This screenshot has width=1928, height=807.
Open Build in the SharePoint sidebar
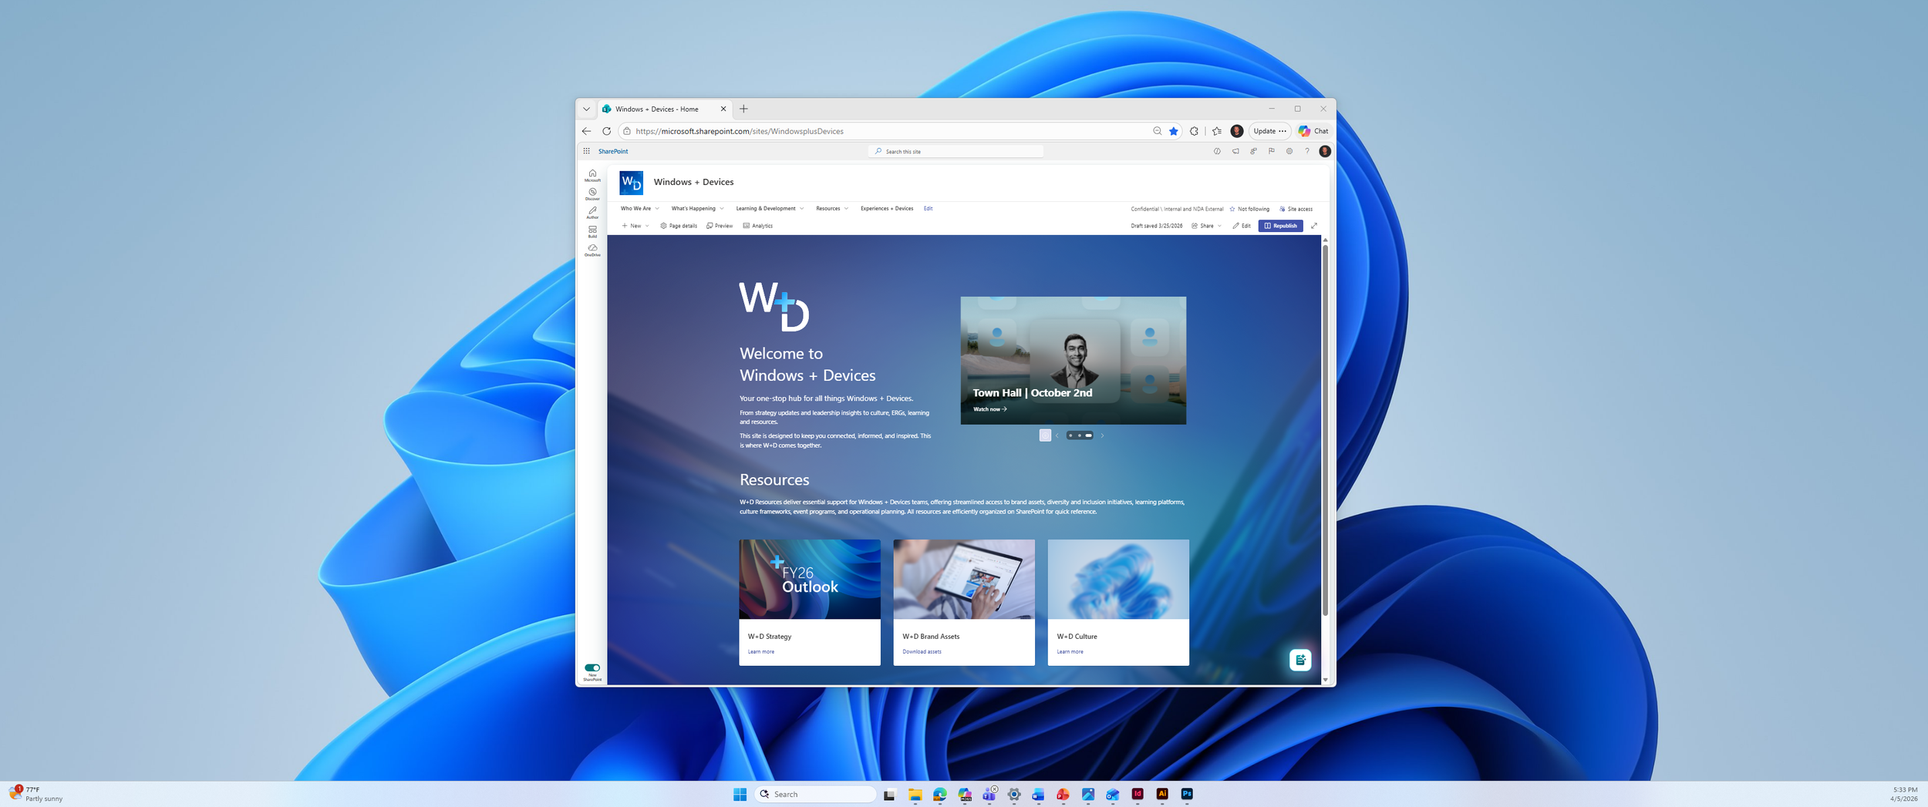(592, 231)
